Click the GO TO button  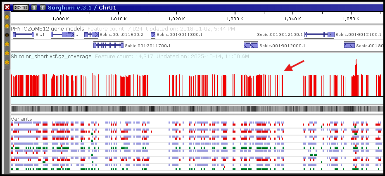[x=20, y=7]
